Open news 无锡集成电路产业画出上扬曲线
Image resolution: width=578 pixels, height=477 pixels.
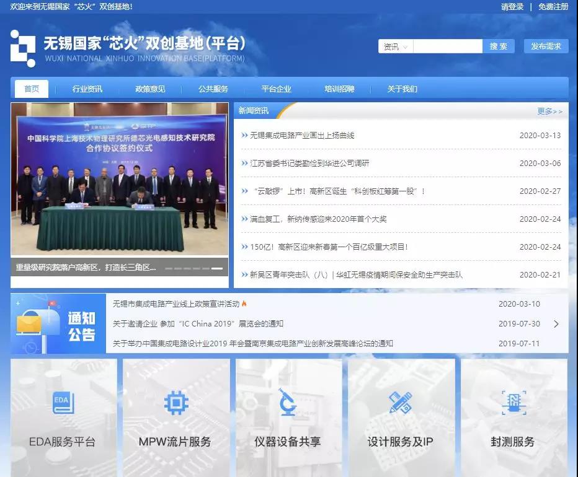click(x=302, y=136)
